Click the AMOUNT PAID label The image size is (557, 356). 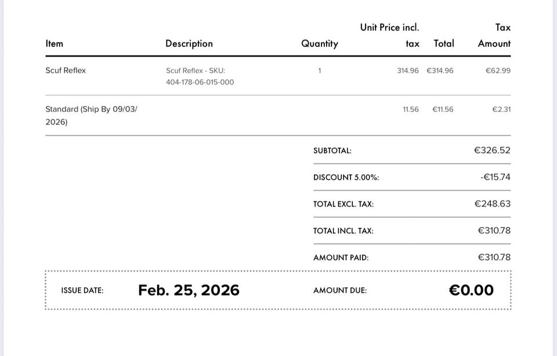[341, 258]
